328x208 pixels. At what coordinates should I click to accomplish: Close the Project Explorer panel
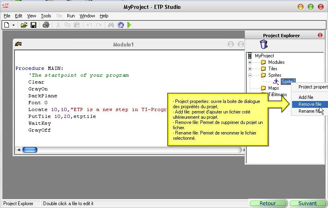(320, 35)
